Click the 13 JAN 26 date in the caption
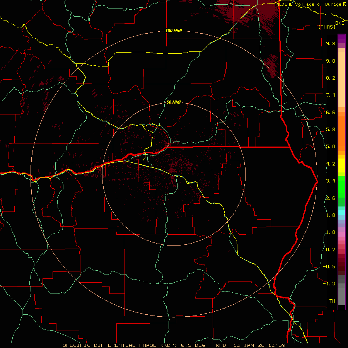 [x=248, y=345]
